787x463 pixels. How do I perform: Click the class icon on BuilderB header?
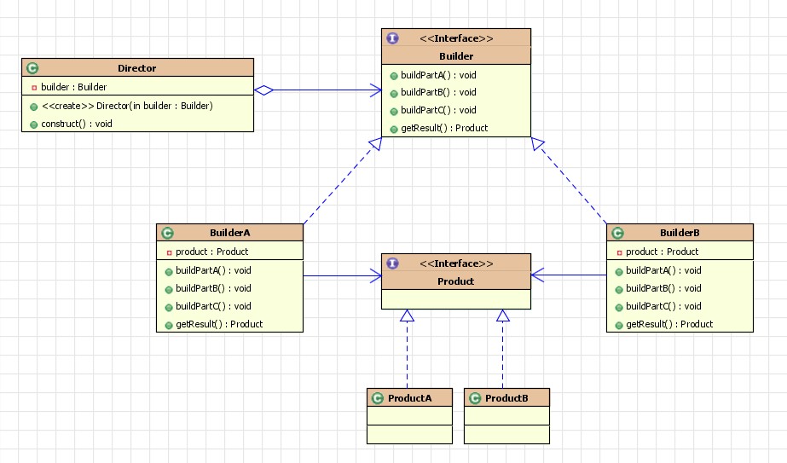tap(618, 233)
